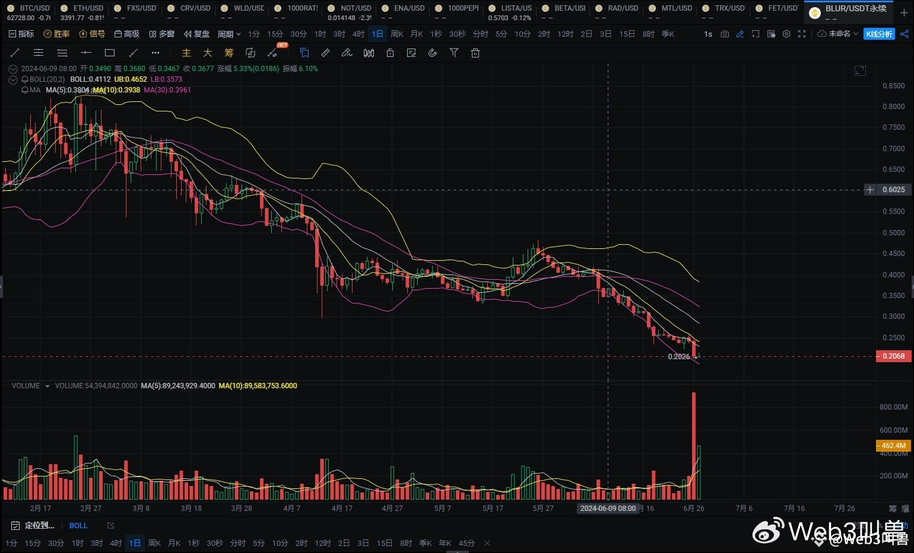This screenshot has width=914, height=553.
Task: Open more drawing tools ellipsis
Action: click(155, 53)
